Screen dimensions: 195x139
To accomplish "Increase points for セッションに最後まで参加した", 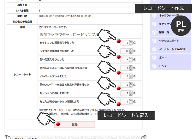I will coord(131,41).
